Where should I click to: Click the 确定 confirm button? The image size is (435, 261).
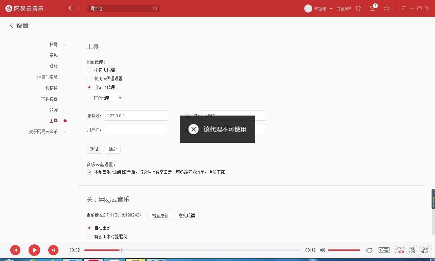tap(113, 149)
